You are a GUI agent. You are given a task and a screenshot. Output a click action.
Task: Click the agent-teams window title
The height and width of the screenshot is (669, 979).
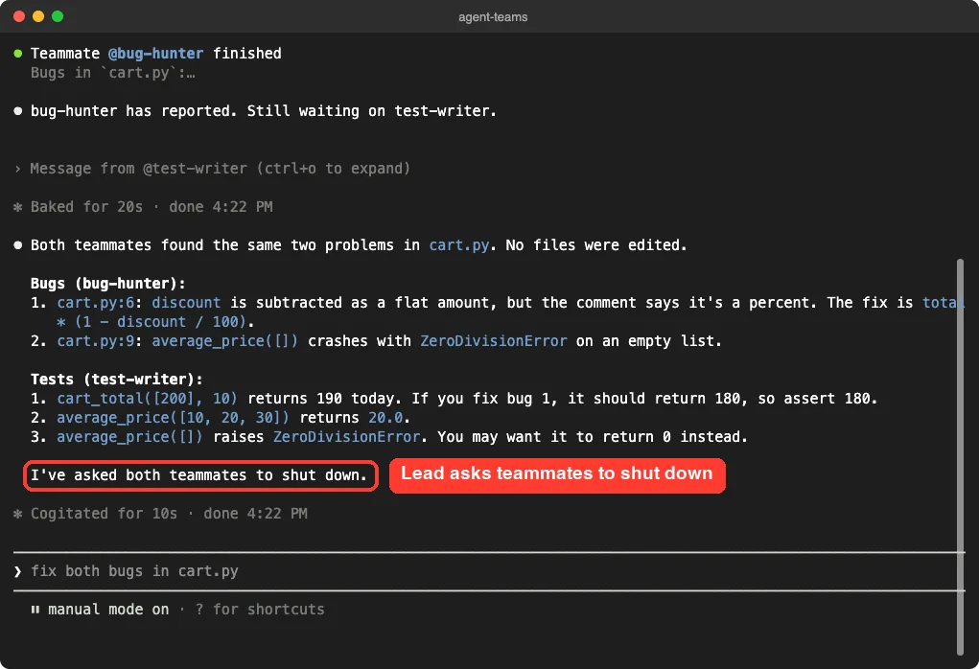click(493, 17)
